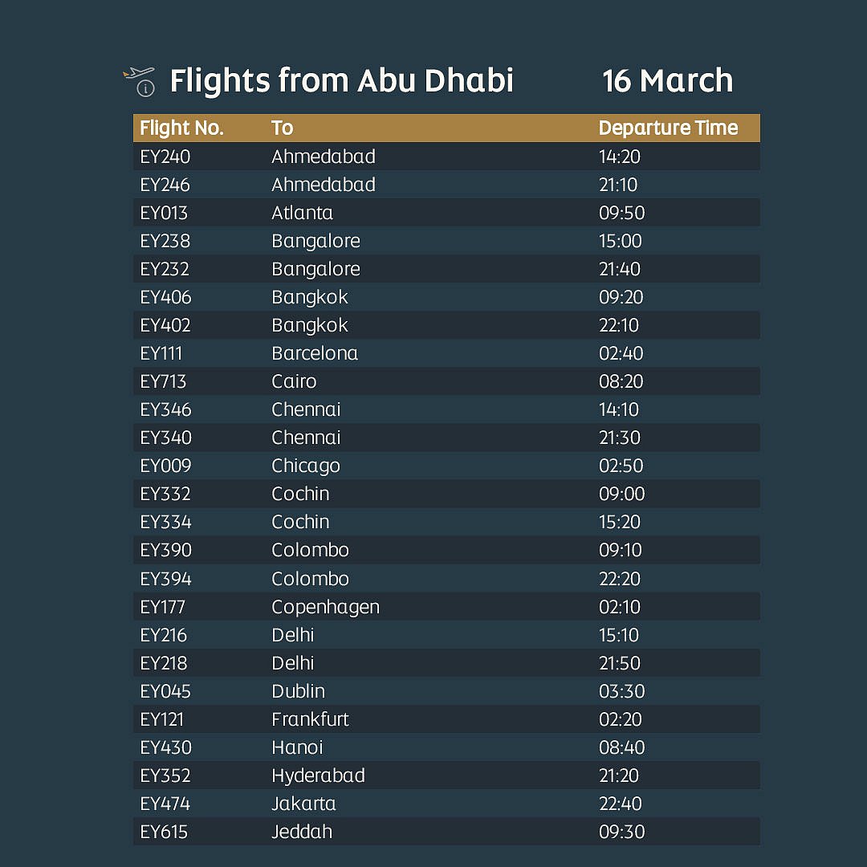Select the 08:20 Cairo departure time
This screenshot has width=867, height=867.
(x=621, y=381)
